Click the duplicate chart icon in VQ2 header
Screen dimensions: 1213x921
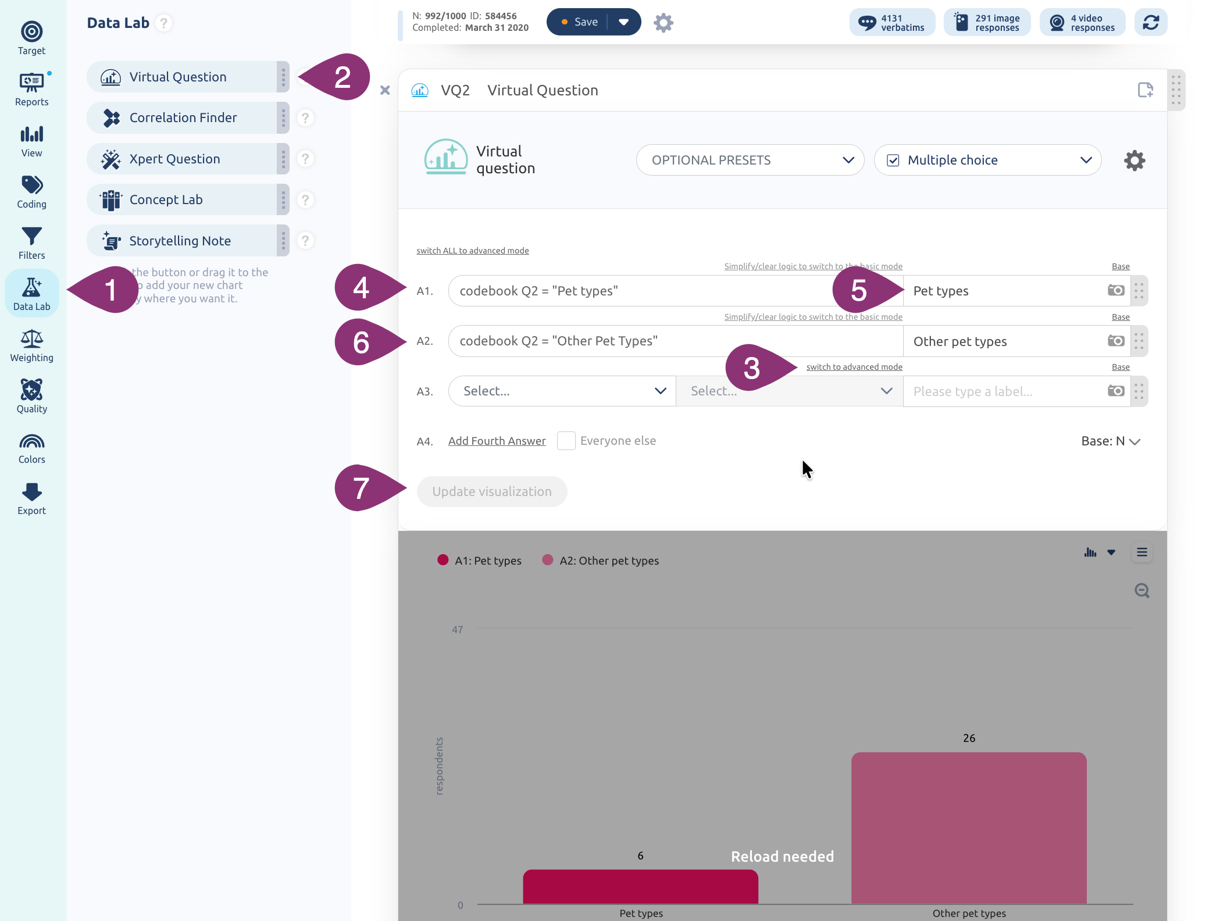(x=1146, y=90)
